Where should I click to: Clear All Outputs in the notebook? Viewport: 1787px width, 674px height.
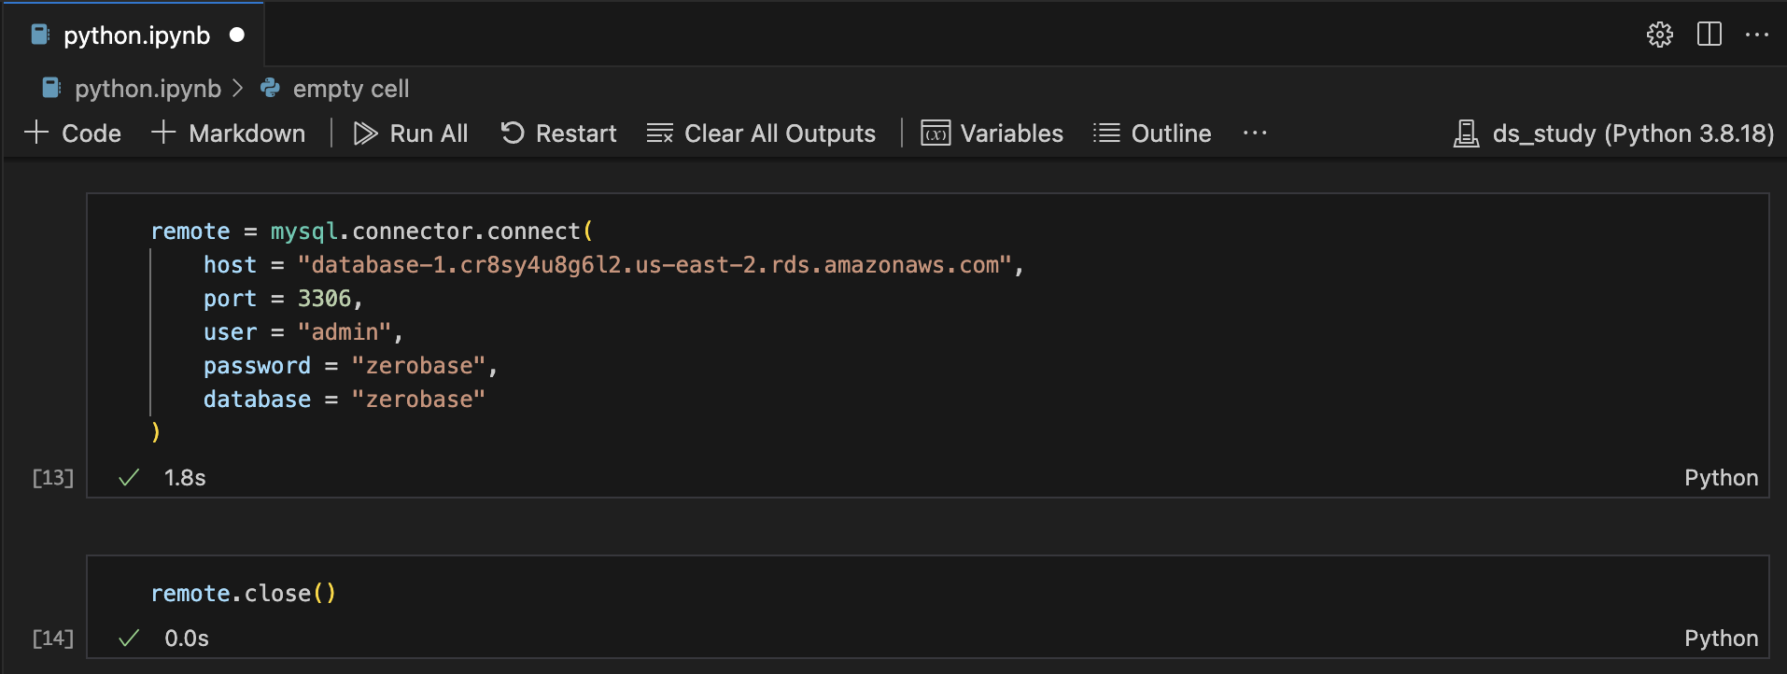(x=761, y=133)
